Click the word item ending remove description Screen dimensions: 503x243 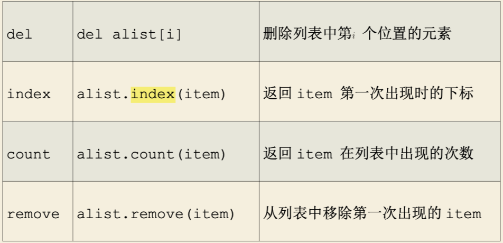464,214
